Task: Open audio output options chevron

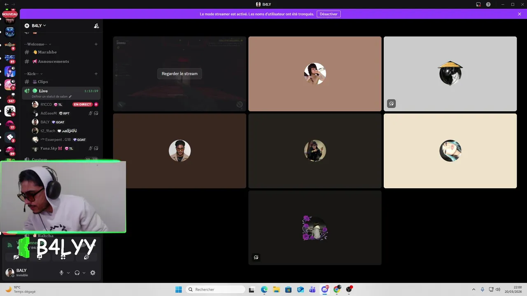Action: [84, 273]
